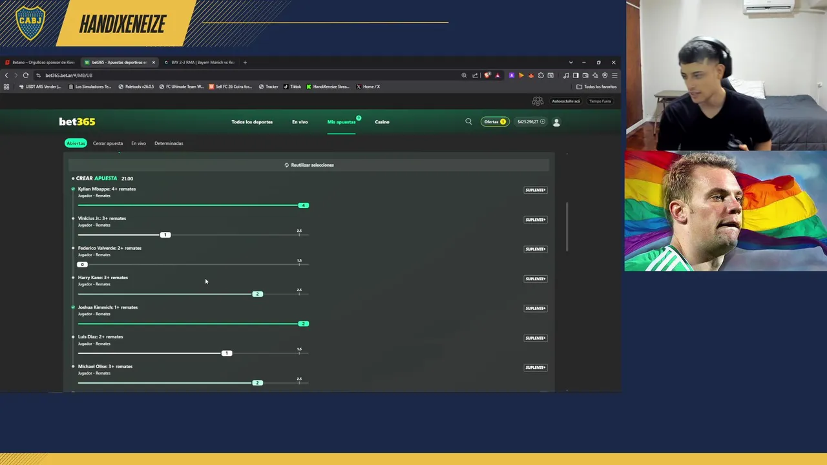Click the Harry Kane progress marker 2

(x=257, y=294)
